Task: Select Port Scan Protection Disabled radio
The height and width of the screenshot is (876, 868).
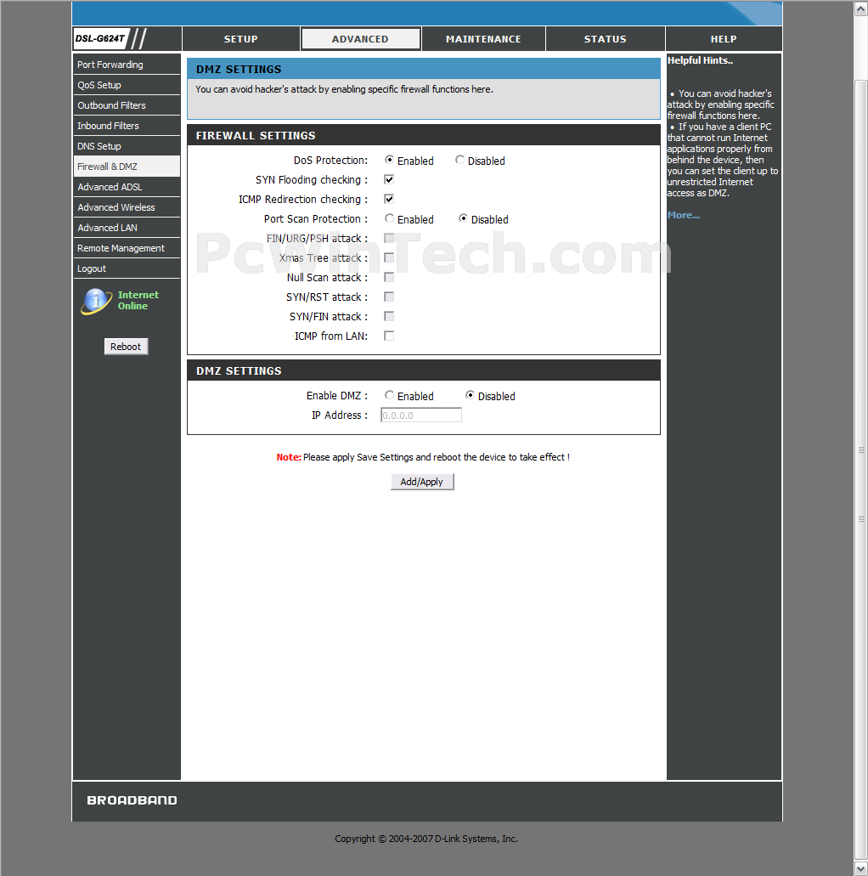Action: [463, 218]
